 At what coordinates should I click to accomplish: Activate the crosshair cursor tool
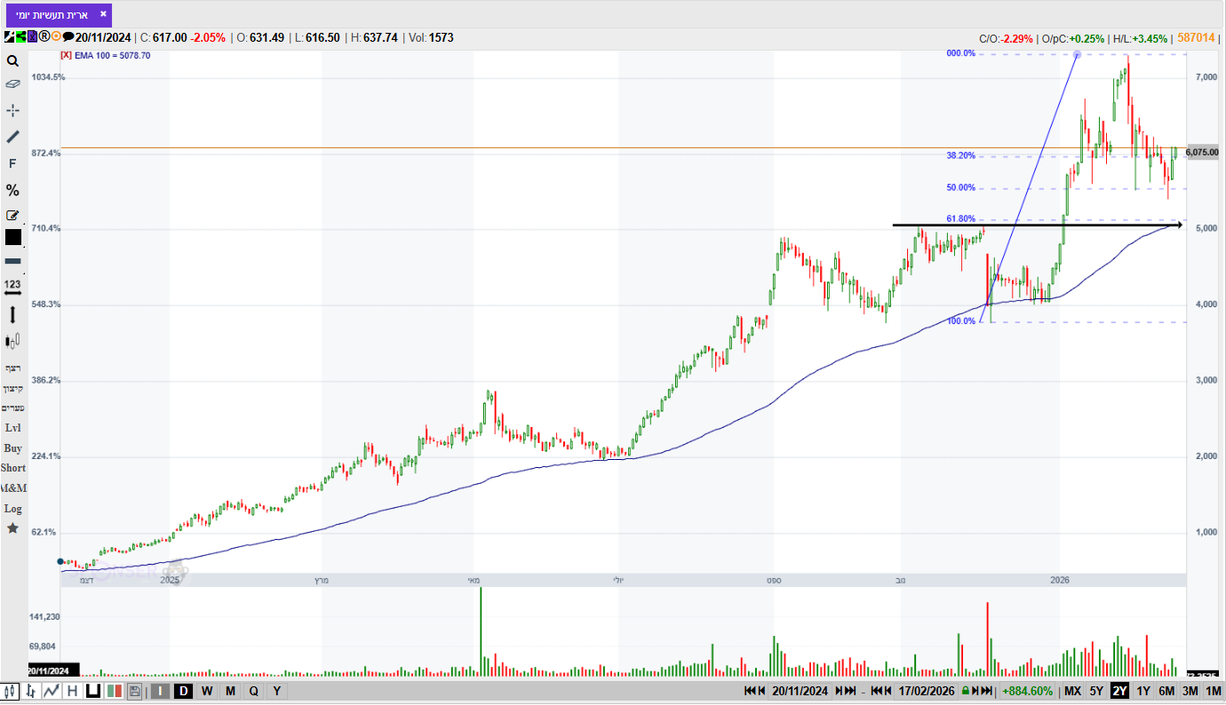pos(12,110)
